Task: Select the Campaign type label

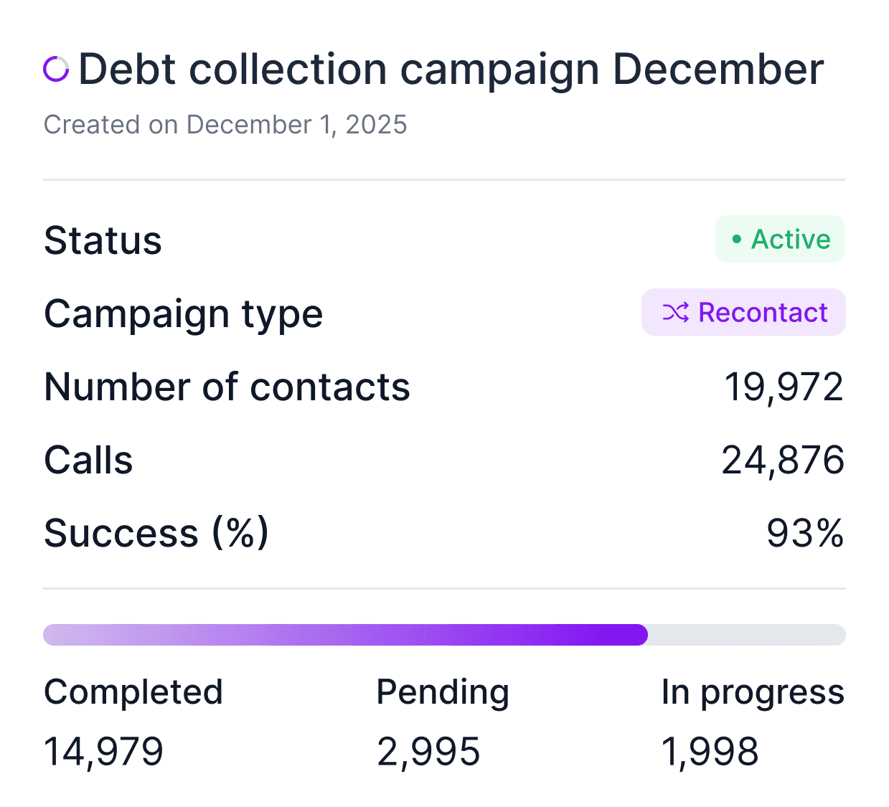Action: click(183, 314)
